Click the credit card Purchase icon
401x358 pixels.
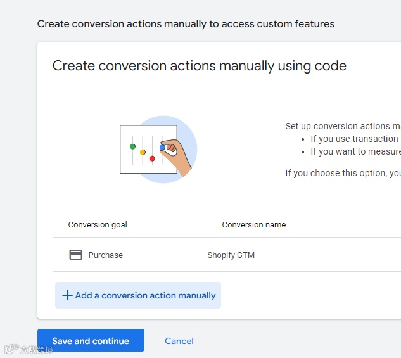75,255
